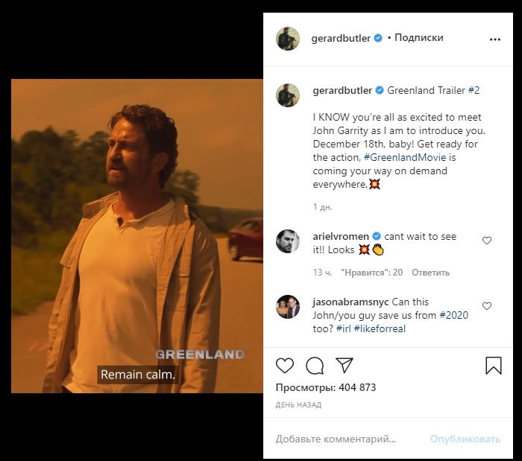Share post via paper plane icon
The width and height of the screenshot is (522, 461).
pyautogui.click(x=344, y=365)
